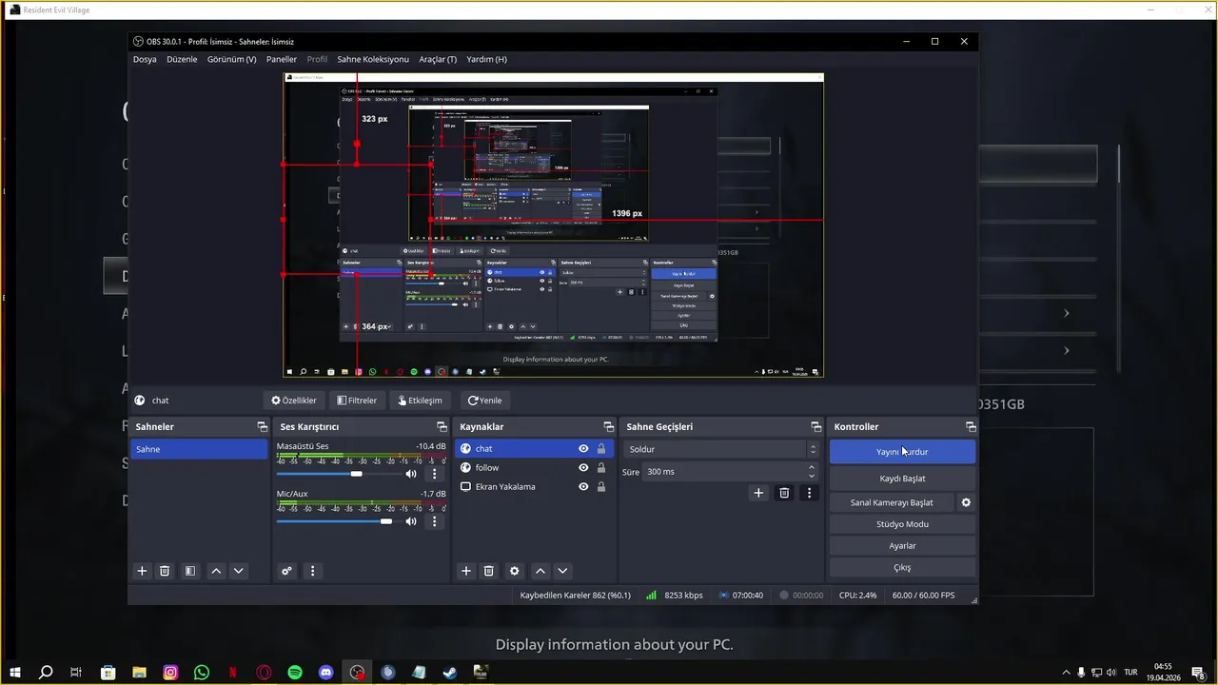Open the Görünüm (V) menu

click(x=232, y=59)
